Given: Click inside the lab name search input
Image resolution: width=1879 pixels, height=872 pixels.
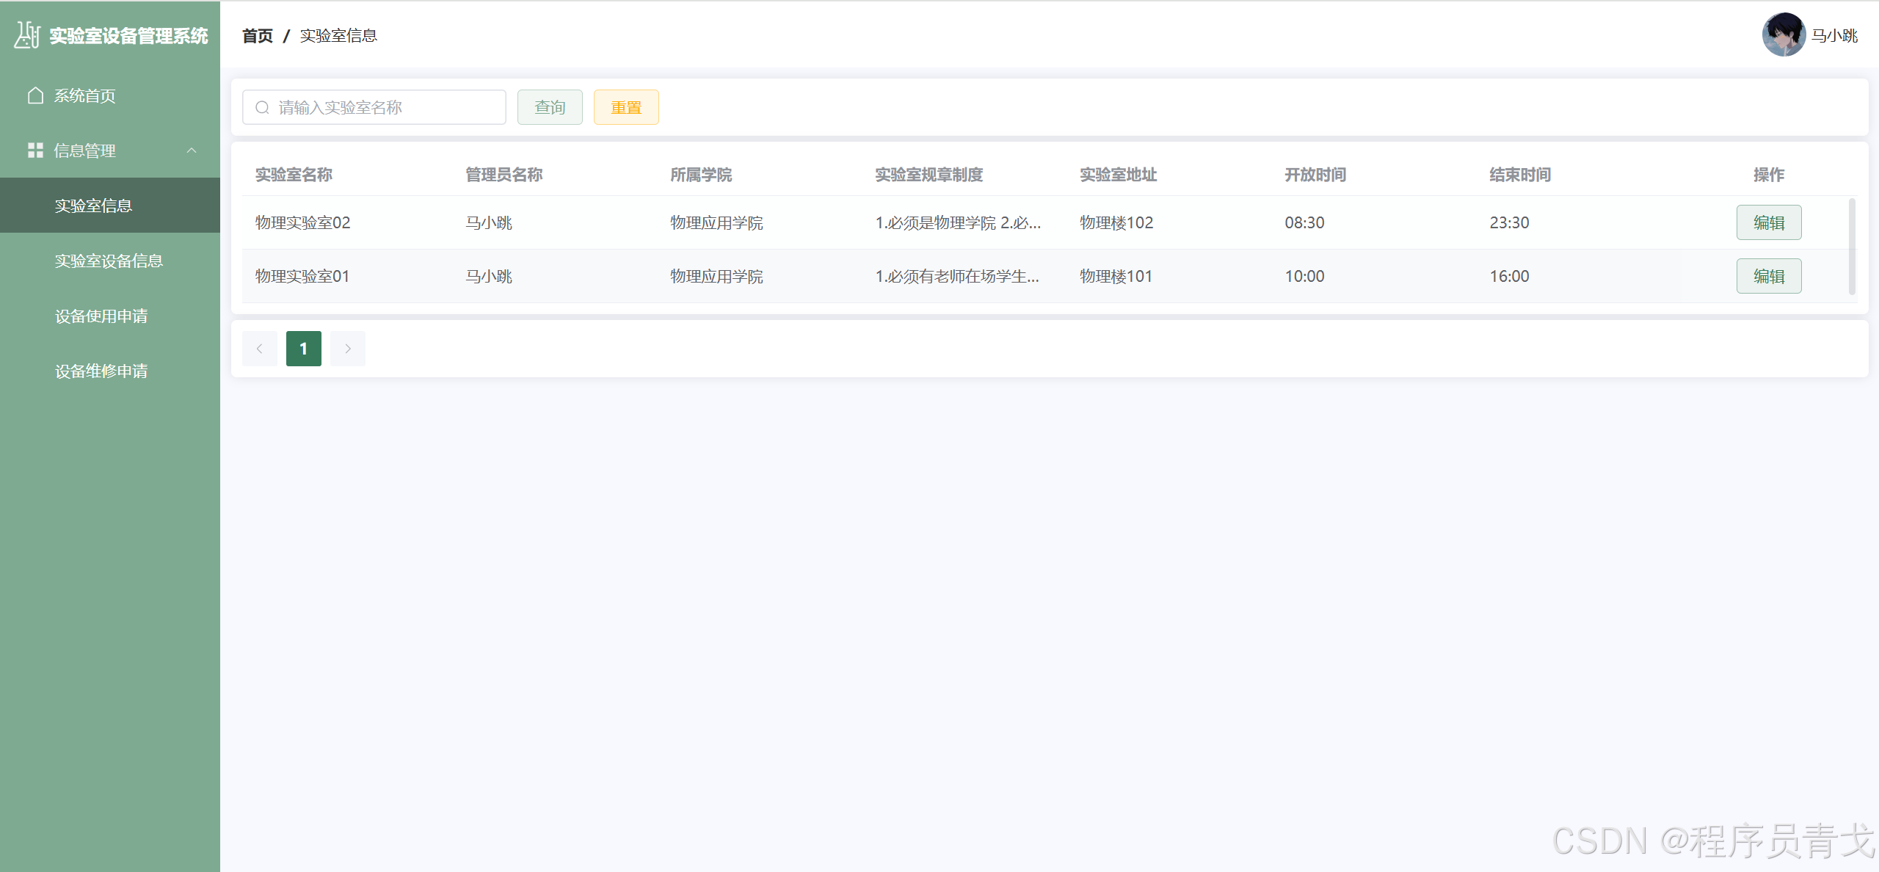Looking at the screenshot, I should 374,107.
